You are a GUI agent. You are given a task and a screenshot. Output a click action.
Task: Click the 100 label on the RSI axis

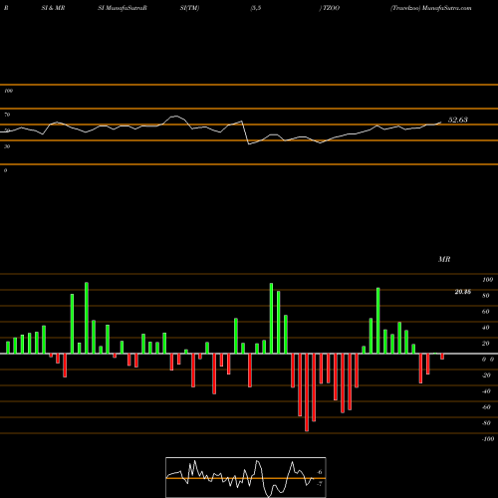pos(8,91)
